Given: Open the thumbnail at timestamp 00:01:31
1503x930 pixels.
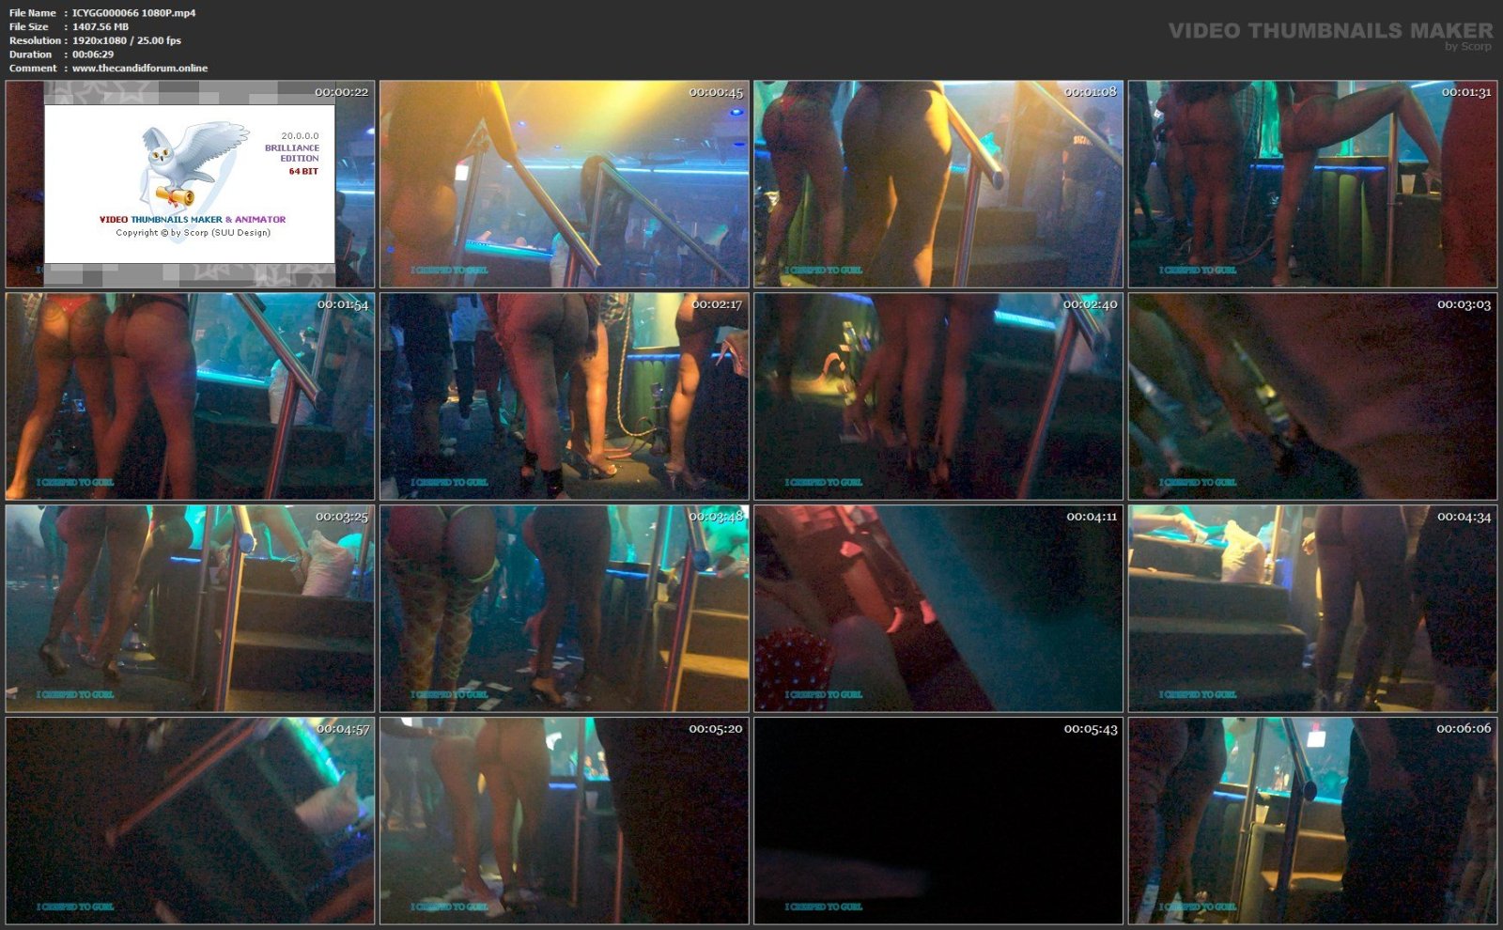Looking at the screenshot, I should click(x=1312, y=184).
